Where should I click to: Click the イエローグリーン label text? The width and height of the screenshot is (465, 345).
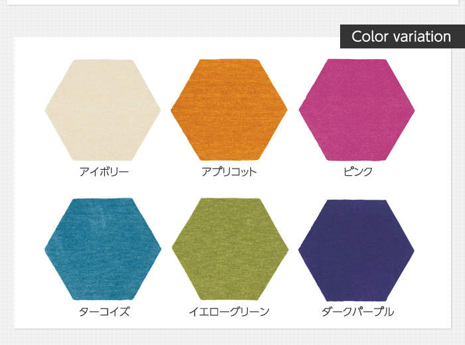coord(229,312)
